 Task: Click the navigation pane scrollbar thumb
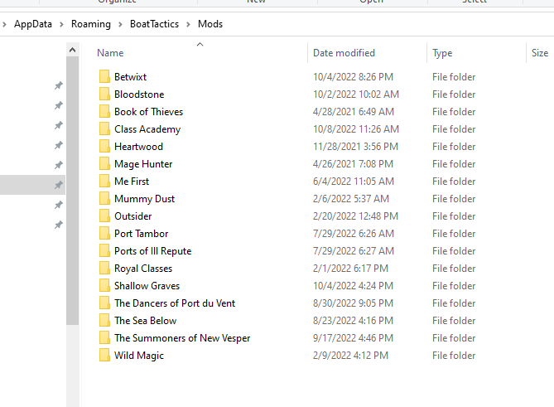coord(72,191)
